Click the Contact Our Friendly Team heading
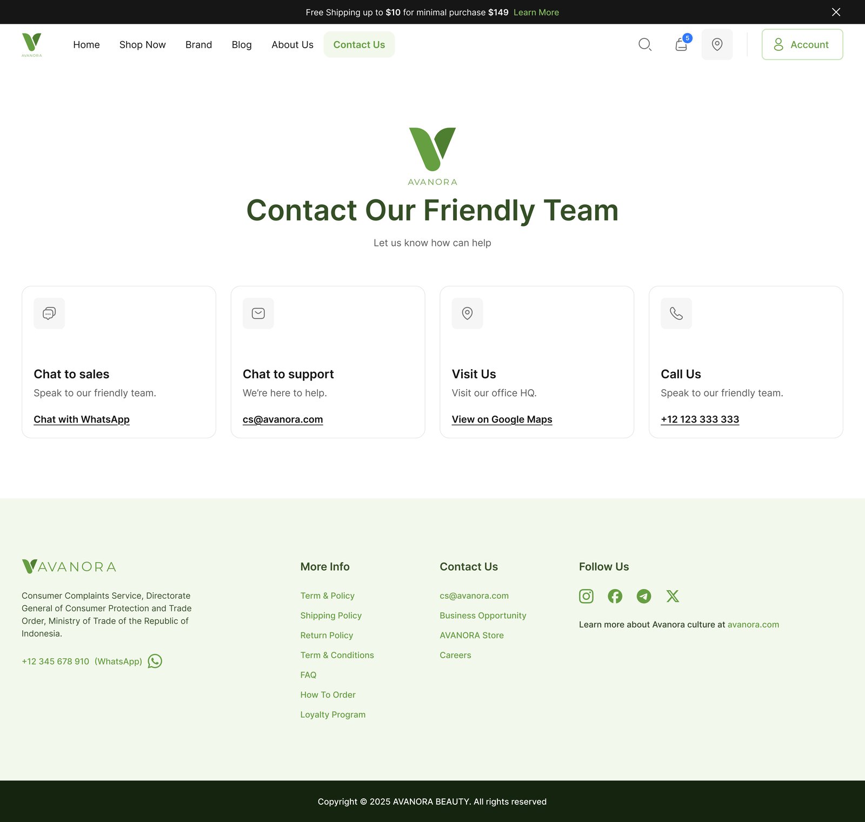This screenshot has height=822, width=865. coord(432,210)
